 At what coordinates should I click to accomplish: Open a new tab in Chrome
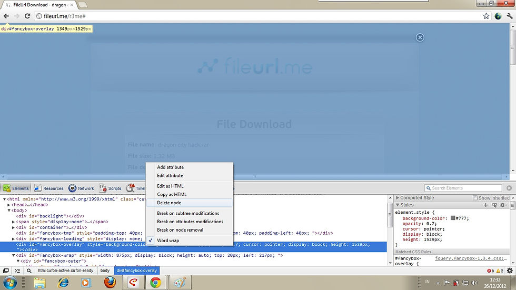[x=82, y=5]
